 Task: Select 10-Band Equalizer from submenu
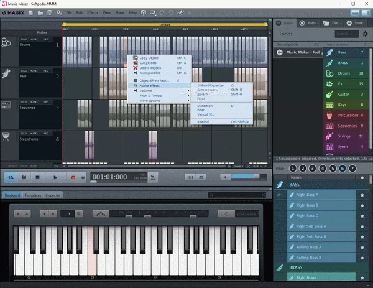[x=221, y=85]
